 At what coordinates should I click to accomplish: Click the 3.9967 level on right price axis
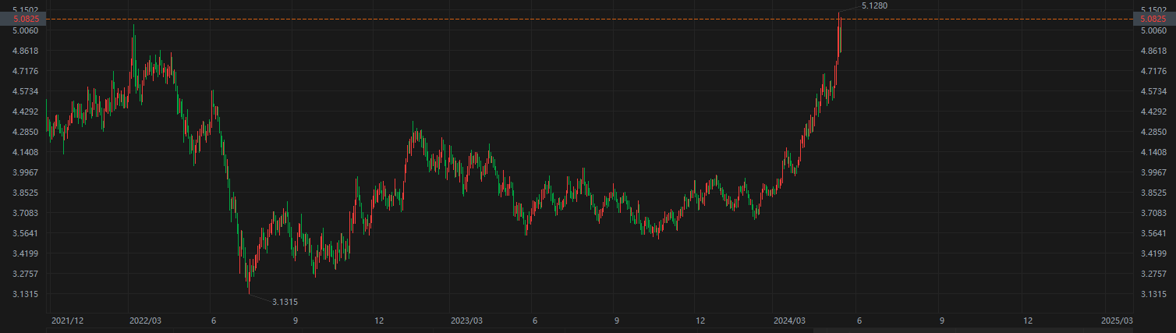pyautogui.click(x=1152, y=172)
